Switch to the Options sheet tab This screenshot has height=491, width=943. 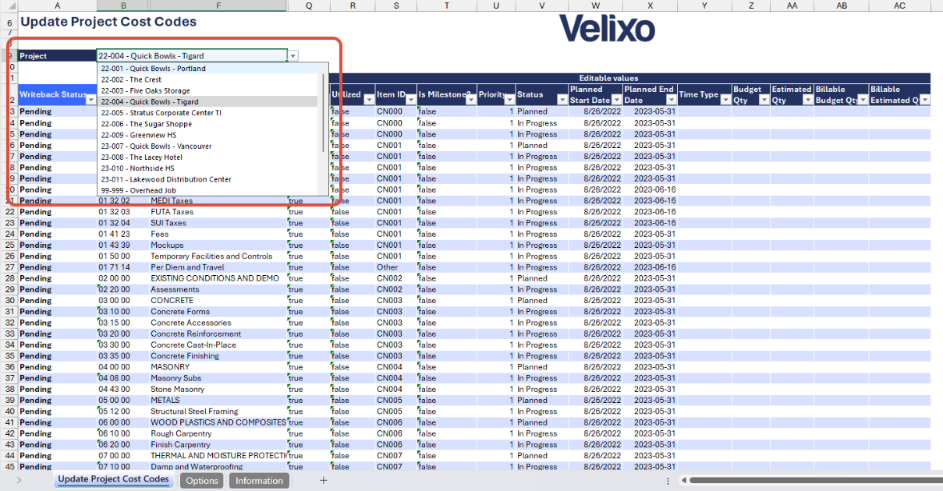pos(202,481)
